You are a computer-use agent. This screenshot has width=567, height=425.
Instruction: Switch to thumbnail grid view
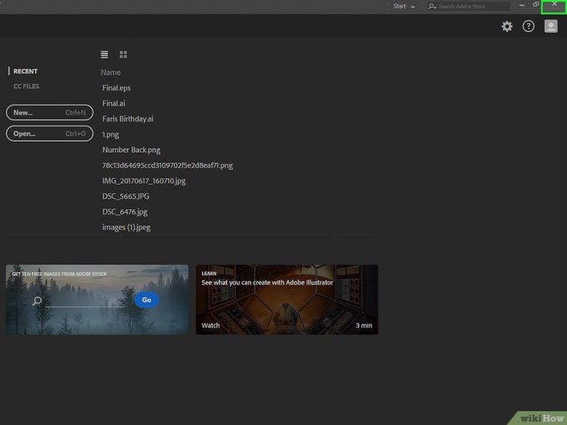(x=123, y=54)
